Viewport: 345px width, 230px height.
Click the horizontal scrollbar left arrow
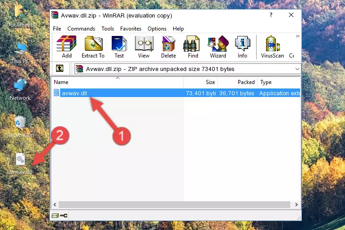55,204
